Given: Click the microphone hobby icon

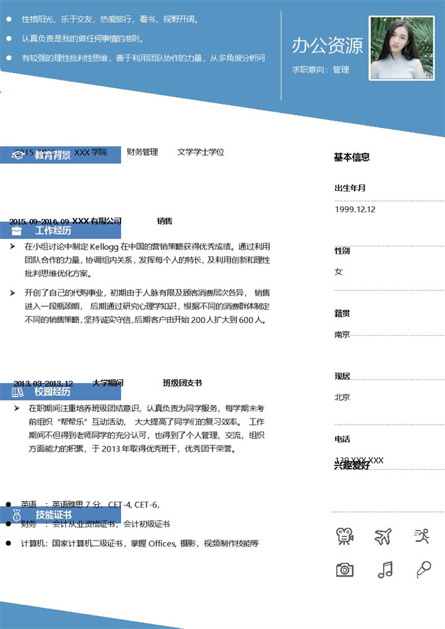Looking at the screenshot, I should [423, 569].
